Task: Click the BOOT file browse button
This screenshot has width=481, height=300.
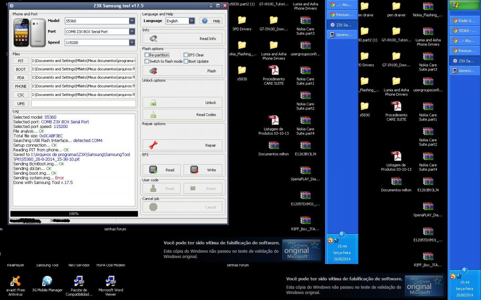Action: [x=21, y=70]
